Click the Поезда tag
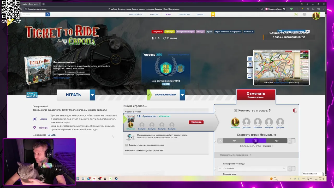 (200, 32)
